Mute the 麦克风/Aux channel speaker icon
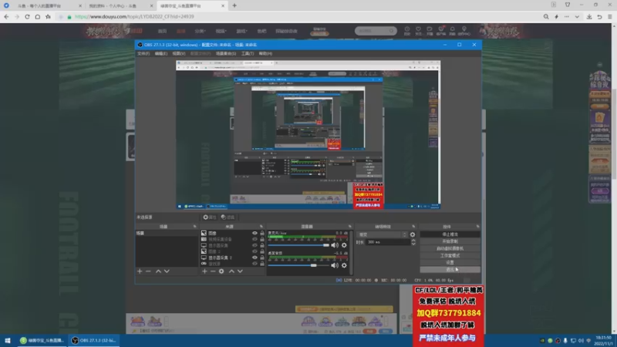This screenshot has width=617, height=347. coord(335,245)
